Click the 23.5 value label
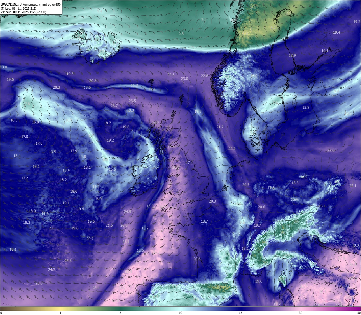The image size is (361, 315). click(132, 101)
